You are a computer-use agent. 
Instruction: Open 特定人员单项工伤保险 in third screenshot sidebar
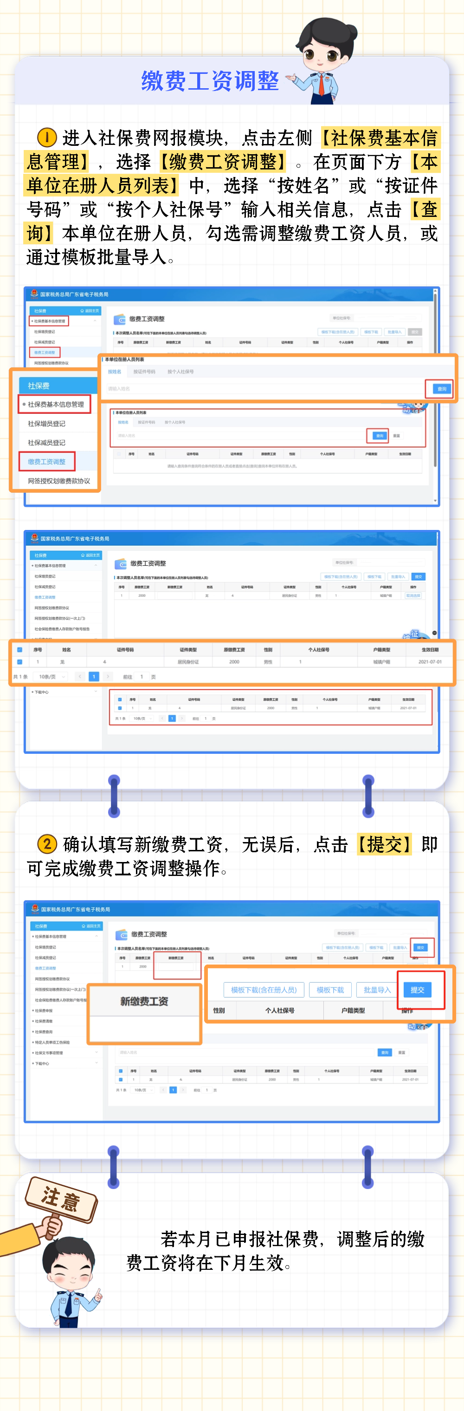click(x=52, y=1042)
